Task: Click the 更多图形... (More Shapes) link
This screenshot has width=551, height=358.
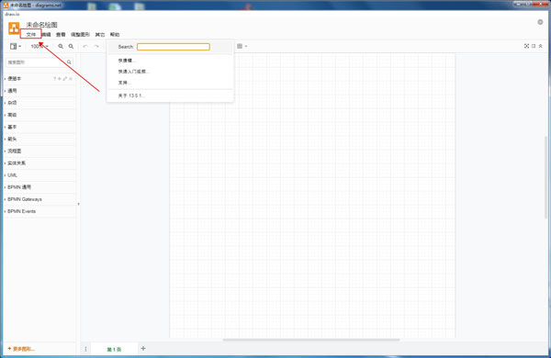Action: [21, 349]
